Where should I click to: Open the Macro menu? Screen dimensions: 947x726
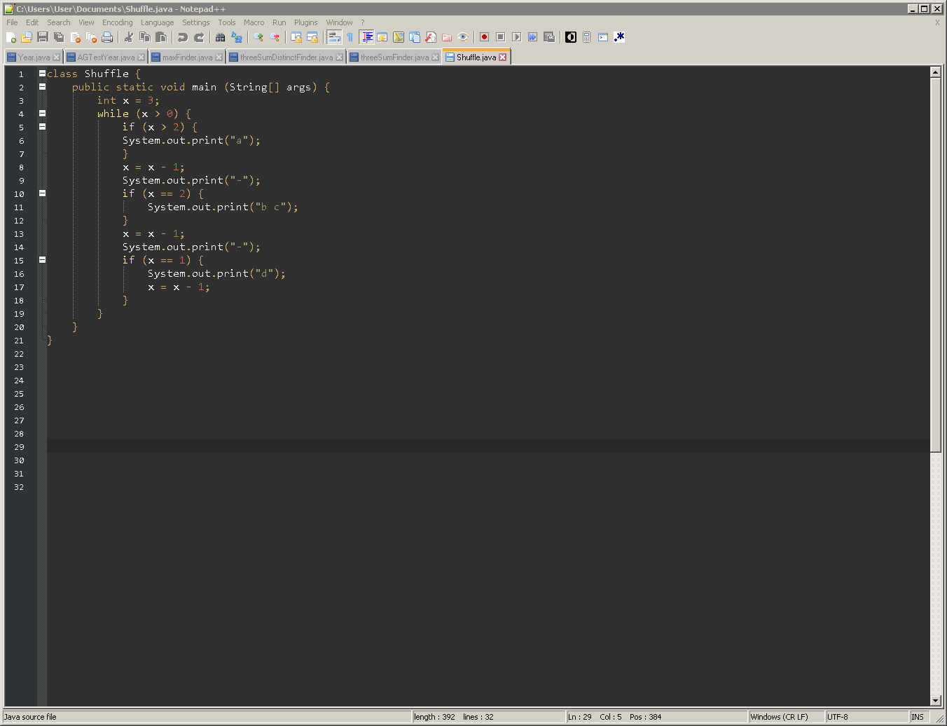point(254,22)
